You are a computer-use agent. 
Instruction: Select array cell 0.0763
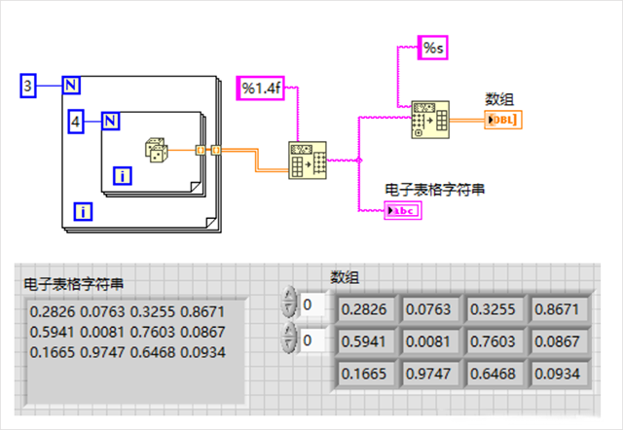point(428,309)
